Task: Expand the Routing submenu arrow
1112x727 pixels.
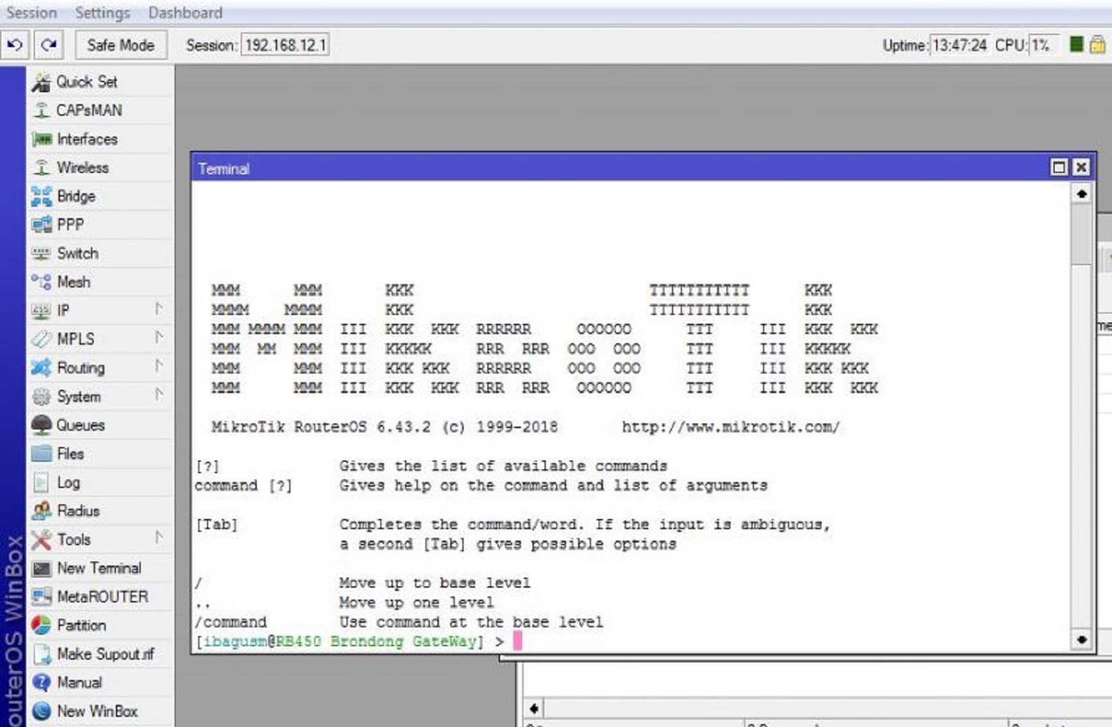Action: point(158,366)
